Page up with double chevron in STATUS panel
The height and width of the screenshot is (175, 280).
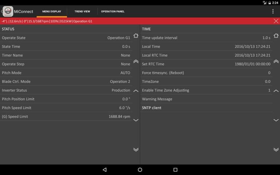(136, 62)
